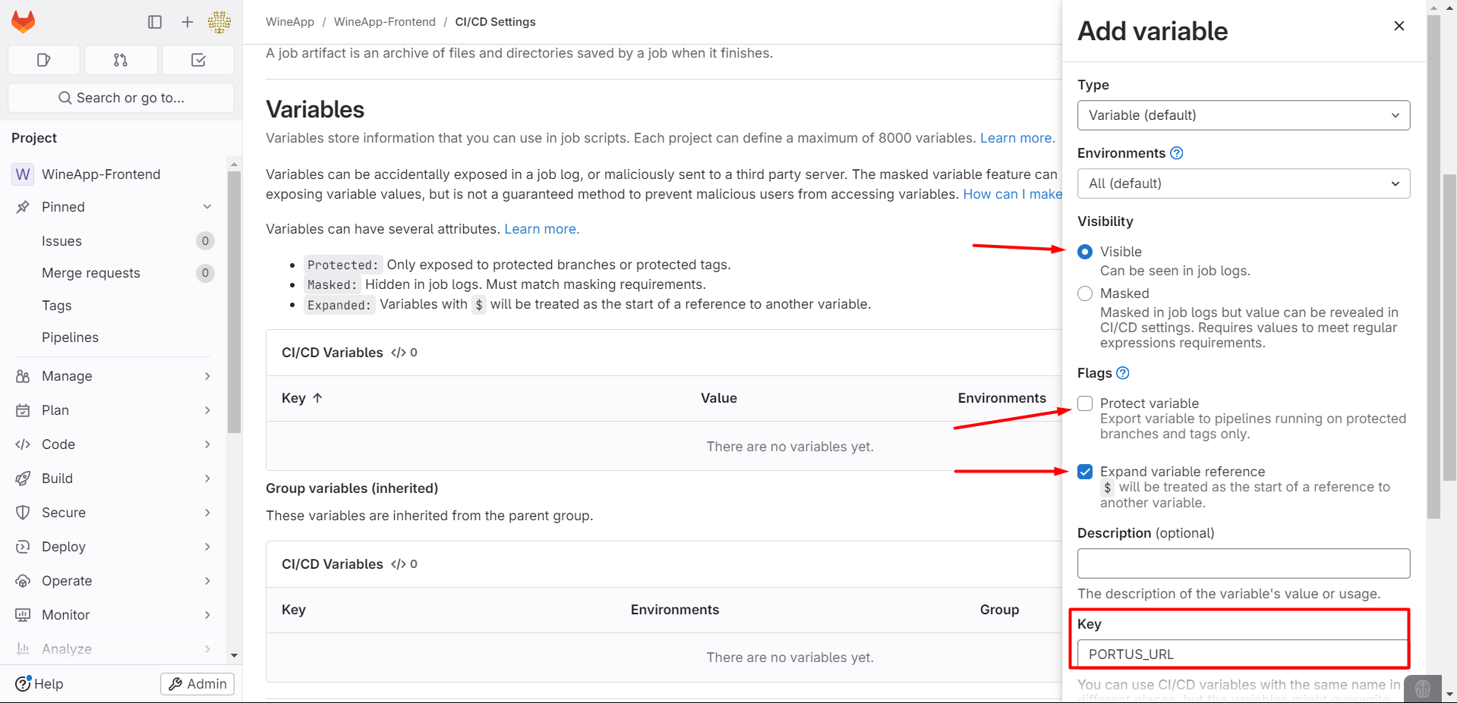Open merge requests icon shortcut
Screen dimensions: 1457x703
pyautogui.click(x=121, y=60)
